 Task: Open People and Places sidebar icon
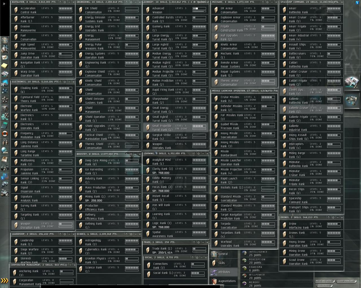click(x=5, y=49)
